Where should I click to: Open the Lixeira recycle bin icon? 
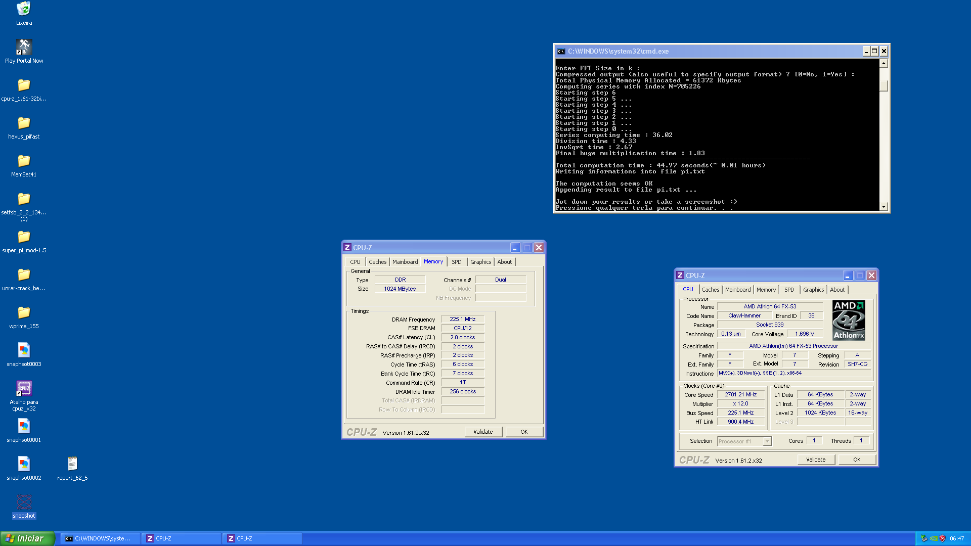coord(24,9)
